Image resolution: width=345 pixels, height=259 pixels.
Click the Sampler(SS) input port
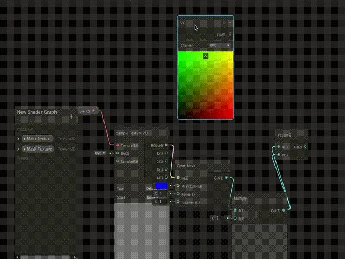(x=118, y=161)
